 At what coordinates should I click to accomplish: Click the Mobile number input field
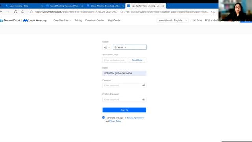130,47
